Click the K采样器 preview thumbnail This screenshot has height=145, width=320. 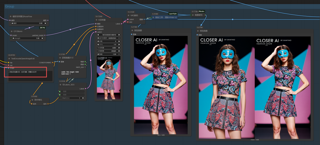click(x=108, y=78)
